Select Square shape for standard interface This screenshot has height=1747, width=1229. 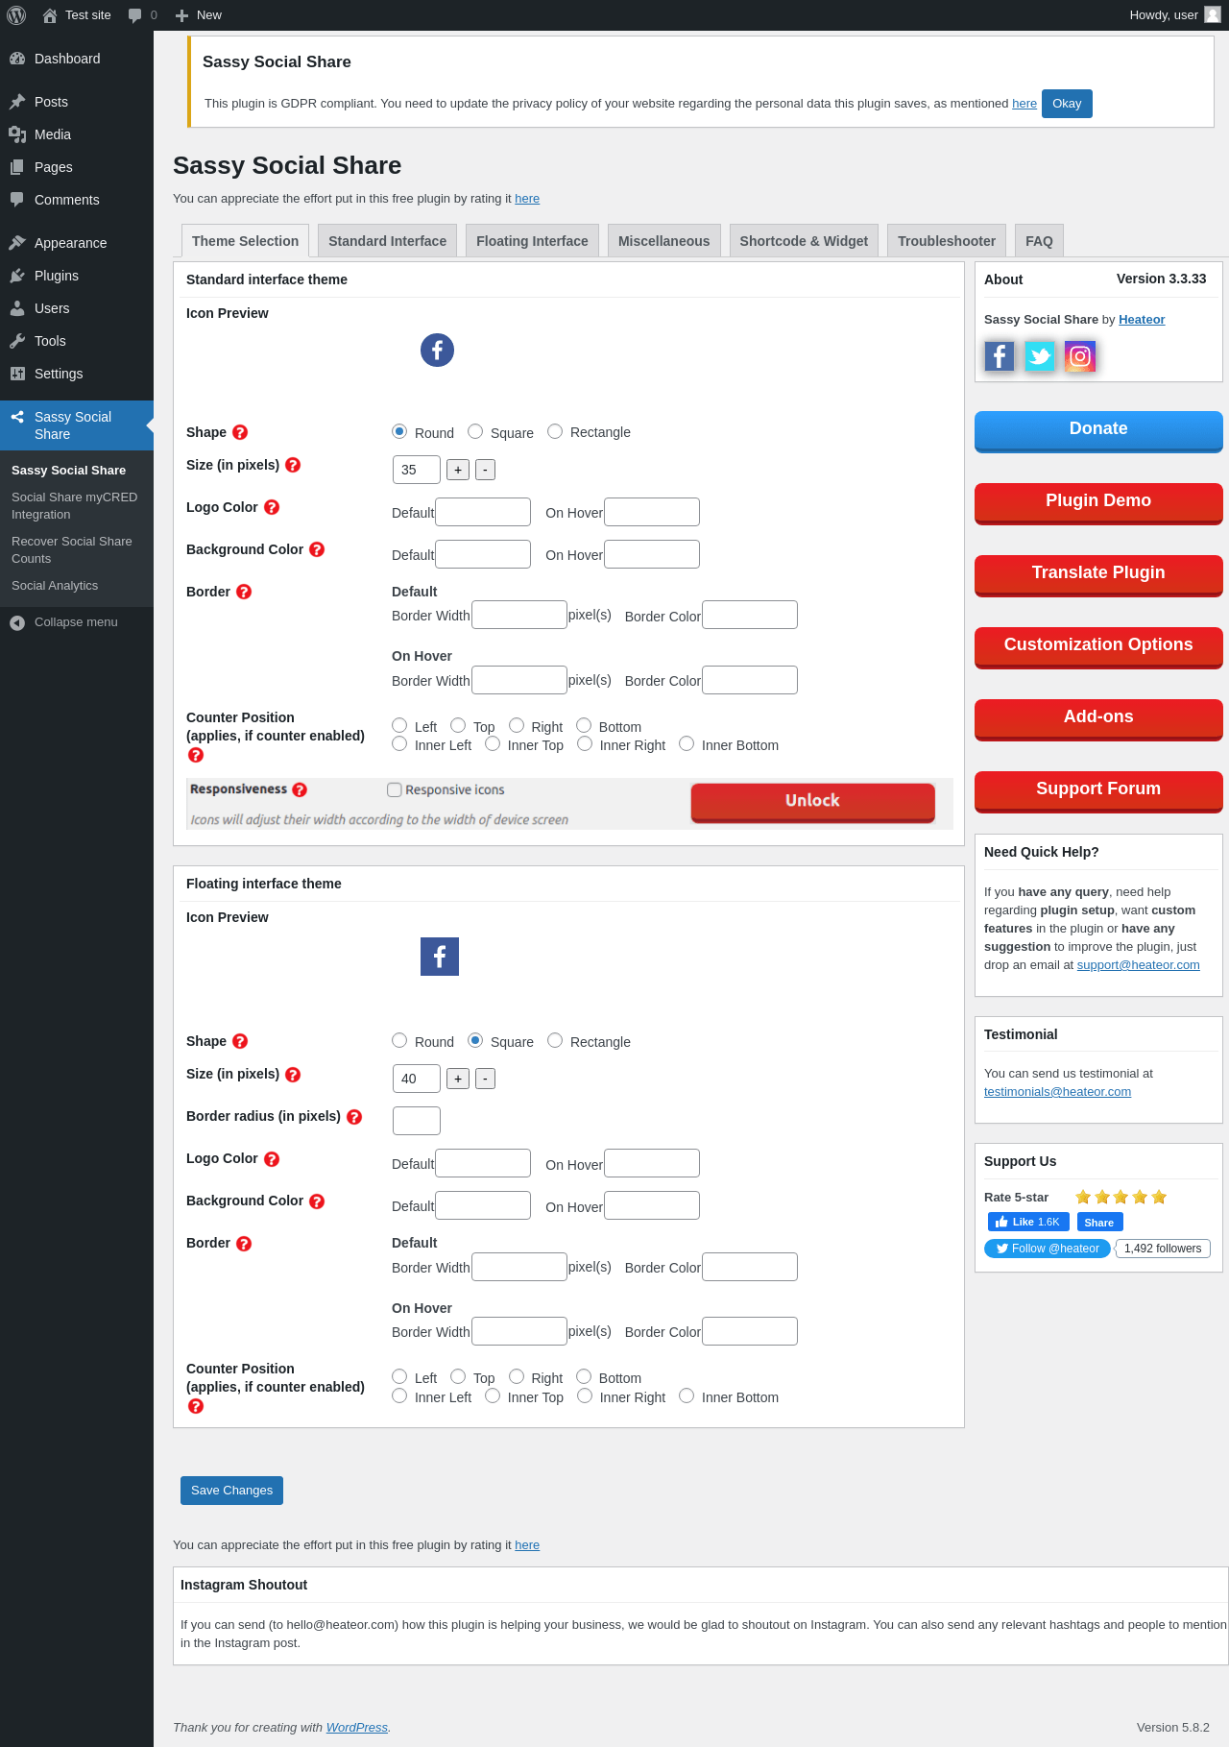point(475,431)
